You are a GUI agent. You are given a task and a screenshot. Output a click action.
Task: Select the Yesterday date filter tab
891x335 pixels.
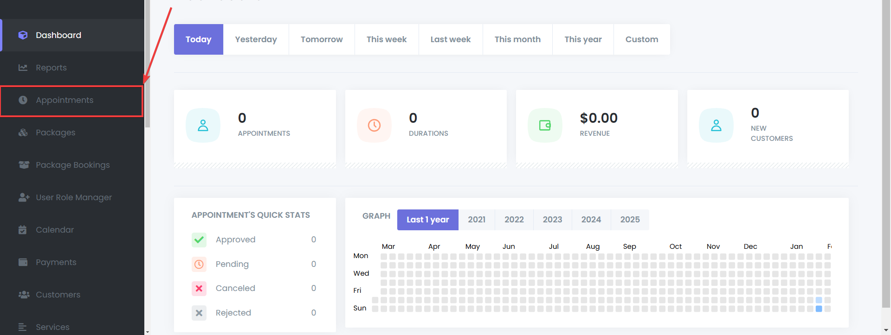[x=256, y=39]
